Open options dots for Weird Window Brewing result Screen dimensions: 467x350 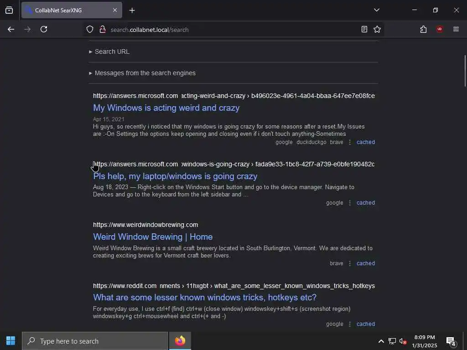[x=350, y=263]
